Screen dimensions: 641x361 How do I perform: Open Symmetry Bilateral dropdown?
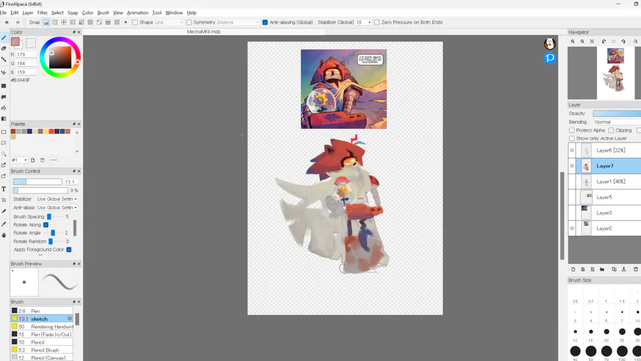pos(238,23)
